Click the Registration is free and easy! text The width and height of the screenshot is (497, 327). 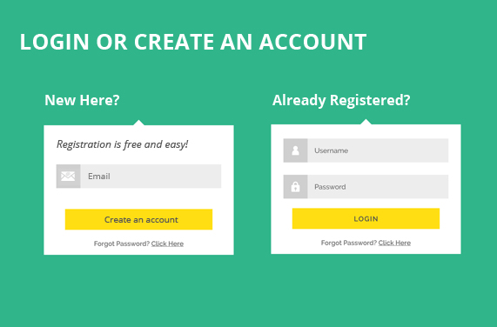point(123,144)
